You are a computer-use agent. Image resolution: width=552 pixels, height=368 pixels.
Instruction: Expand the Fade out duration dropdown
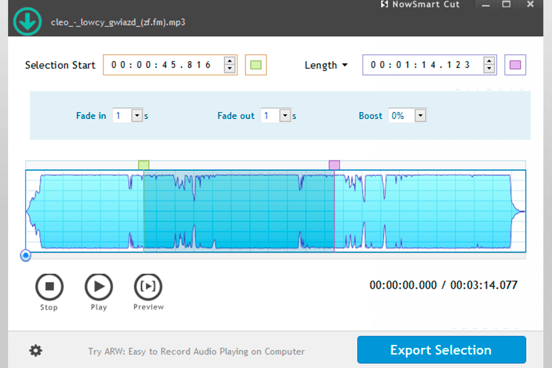(x=285, y=115)
